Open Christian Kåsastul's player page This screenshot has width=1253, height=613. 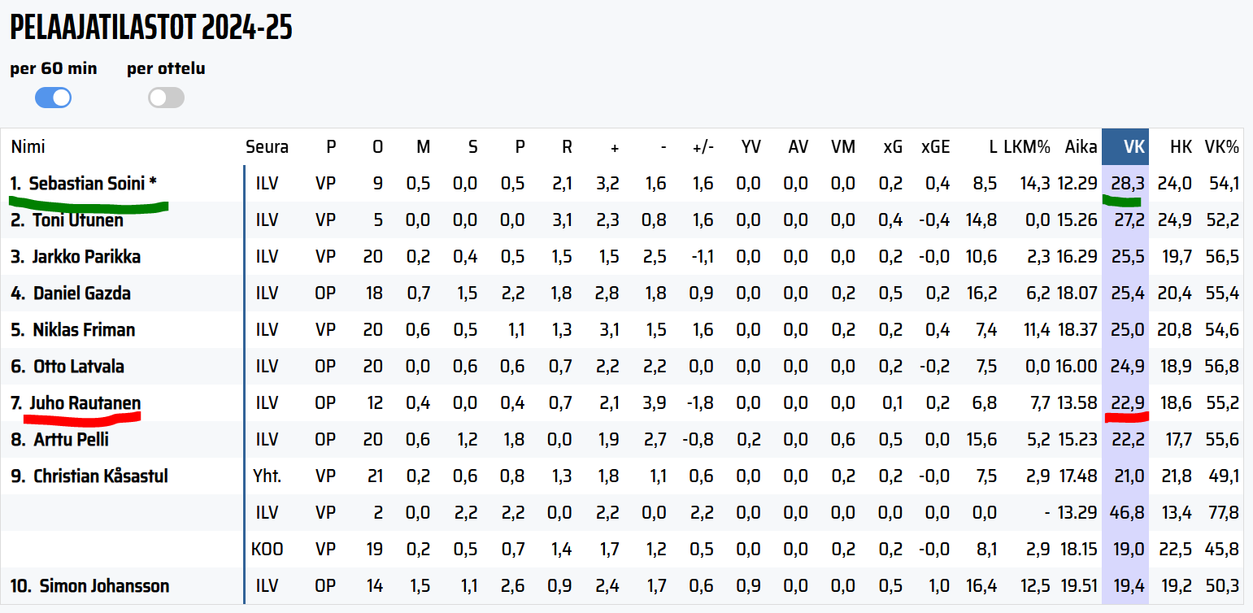(x=100, y=476)
